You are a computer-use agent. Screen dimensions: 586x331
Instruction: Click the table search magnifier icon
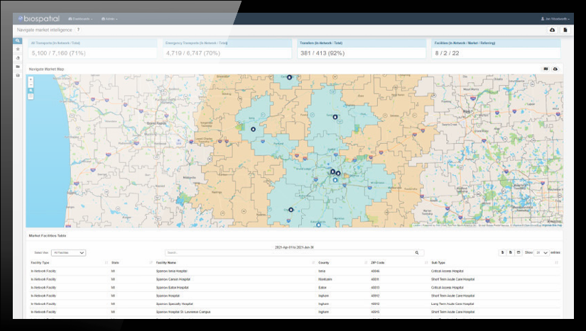pos(417,253)
